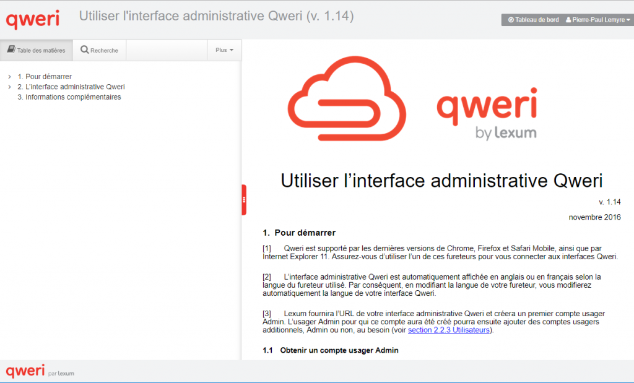The image size is (634, 383).
Task: Expand the chevron beside 1. Pour démarrer
Action: pos(10,77)
